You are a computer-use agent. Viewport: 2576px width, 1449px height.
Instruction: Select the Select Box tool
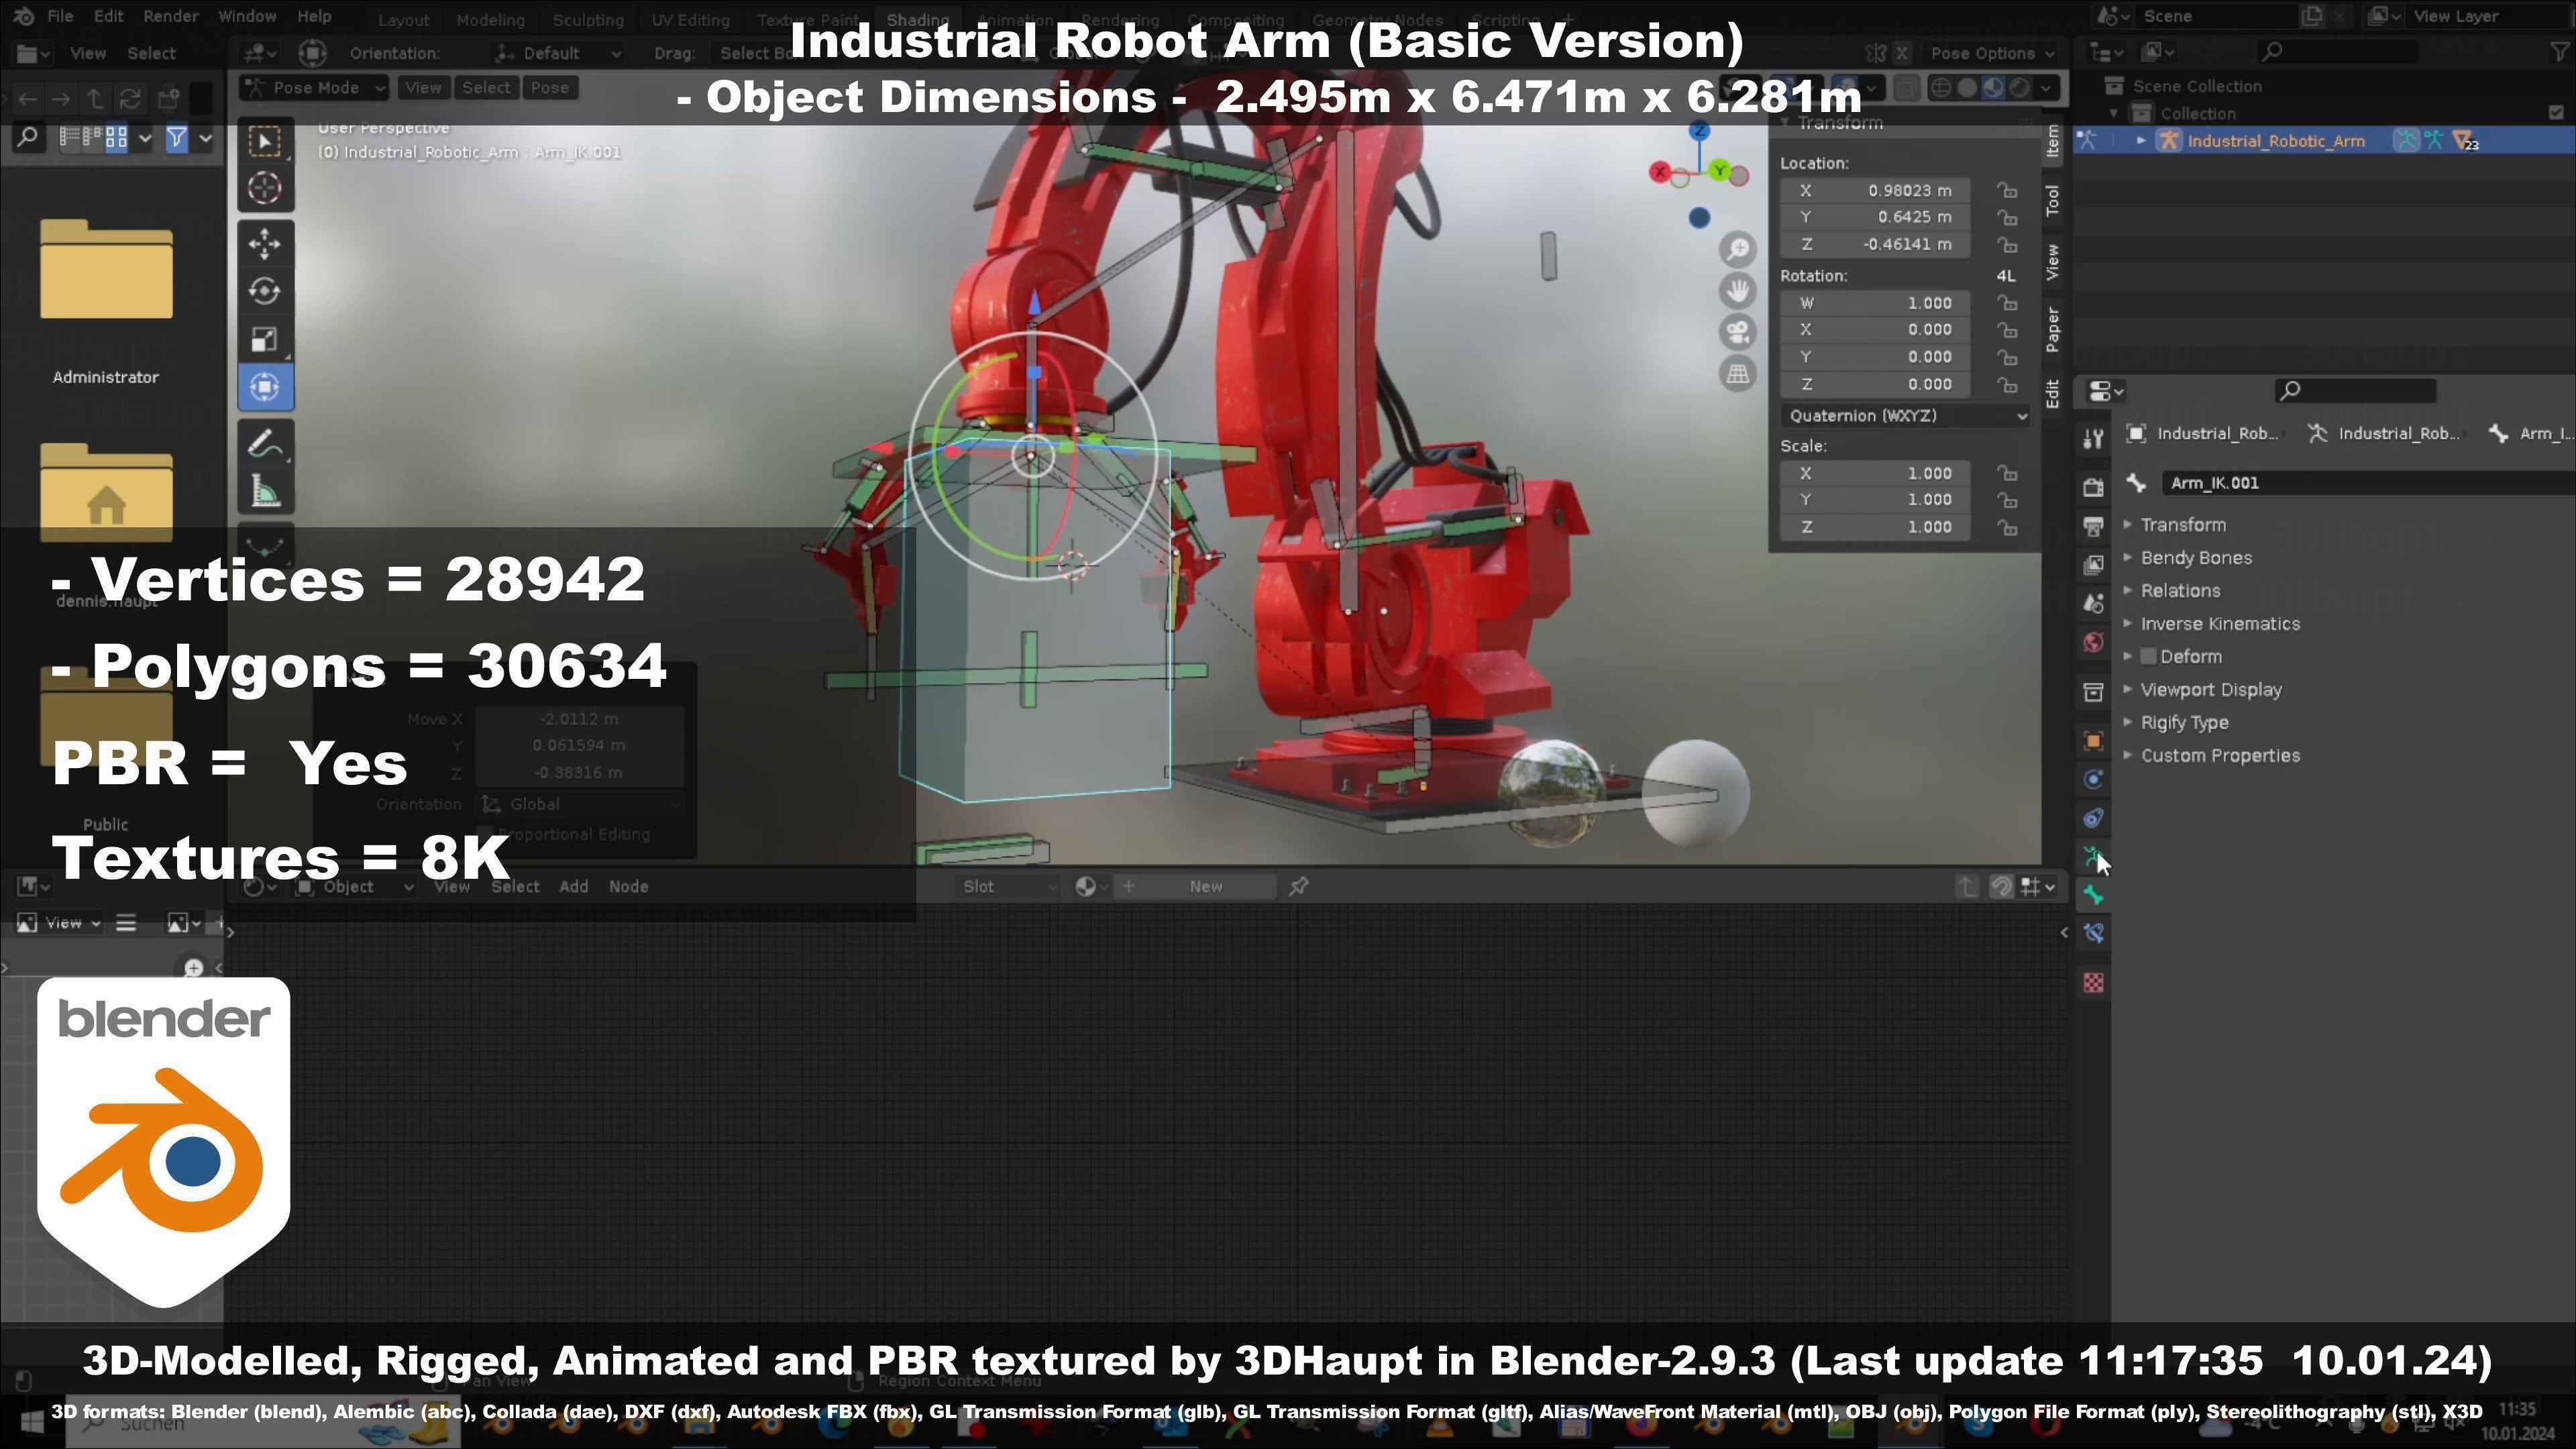265,142
